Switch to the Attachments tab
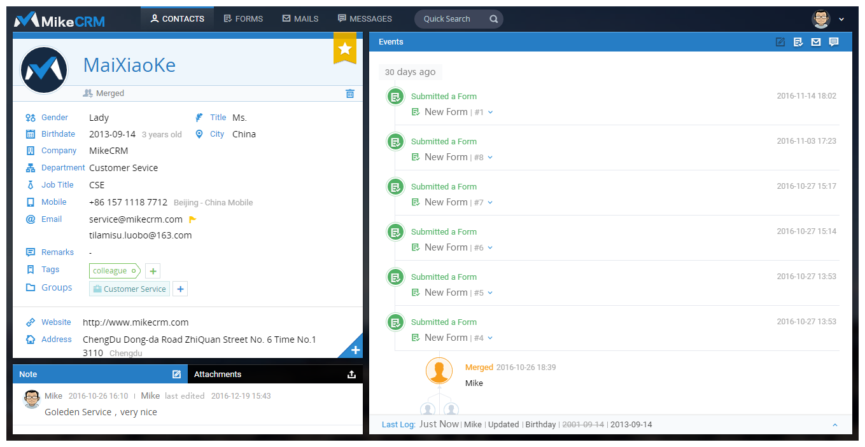The height and width of the screenshot is (447, 865). click(x=275, y=374)
